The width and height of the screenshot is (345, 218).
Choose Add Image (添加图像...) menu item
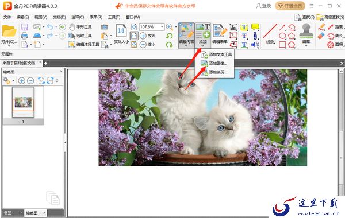pos(214,64)
